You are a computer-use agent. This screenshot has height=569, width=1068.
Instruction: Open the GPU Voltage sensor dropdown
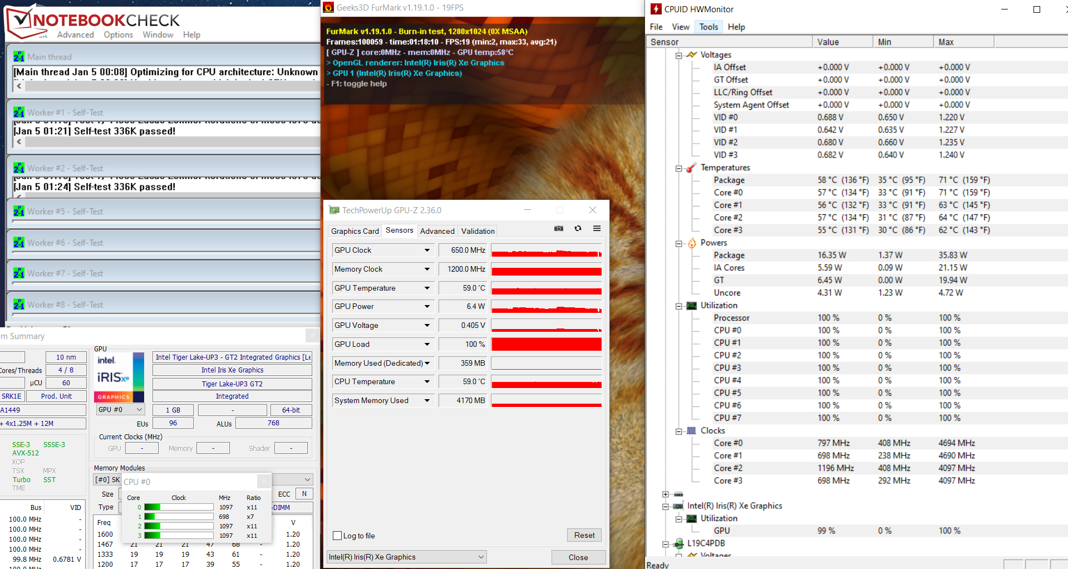point(427,325)
